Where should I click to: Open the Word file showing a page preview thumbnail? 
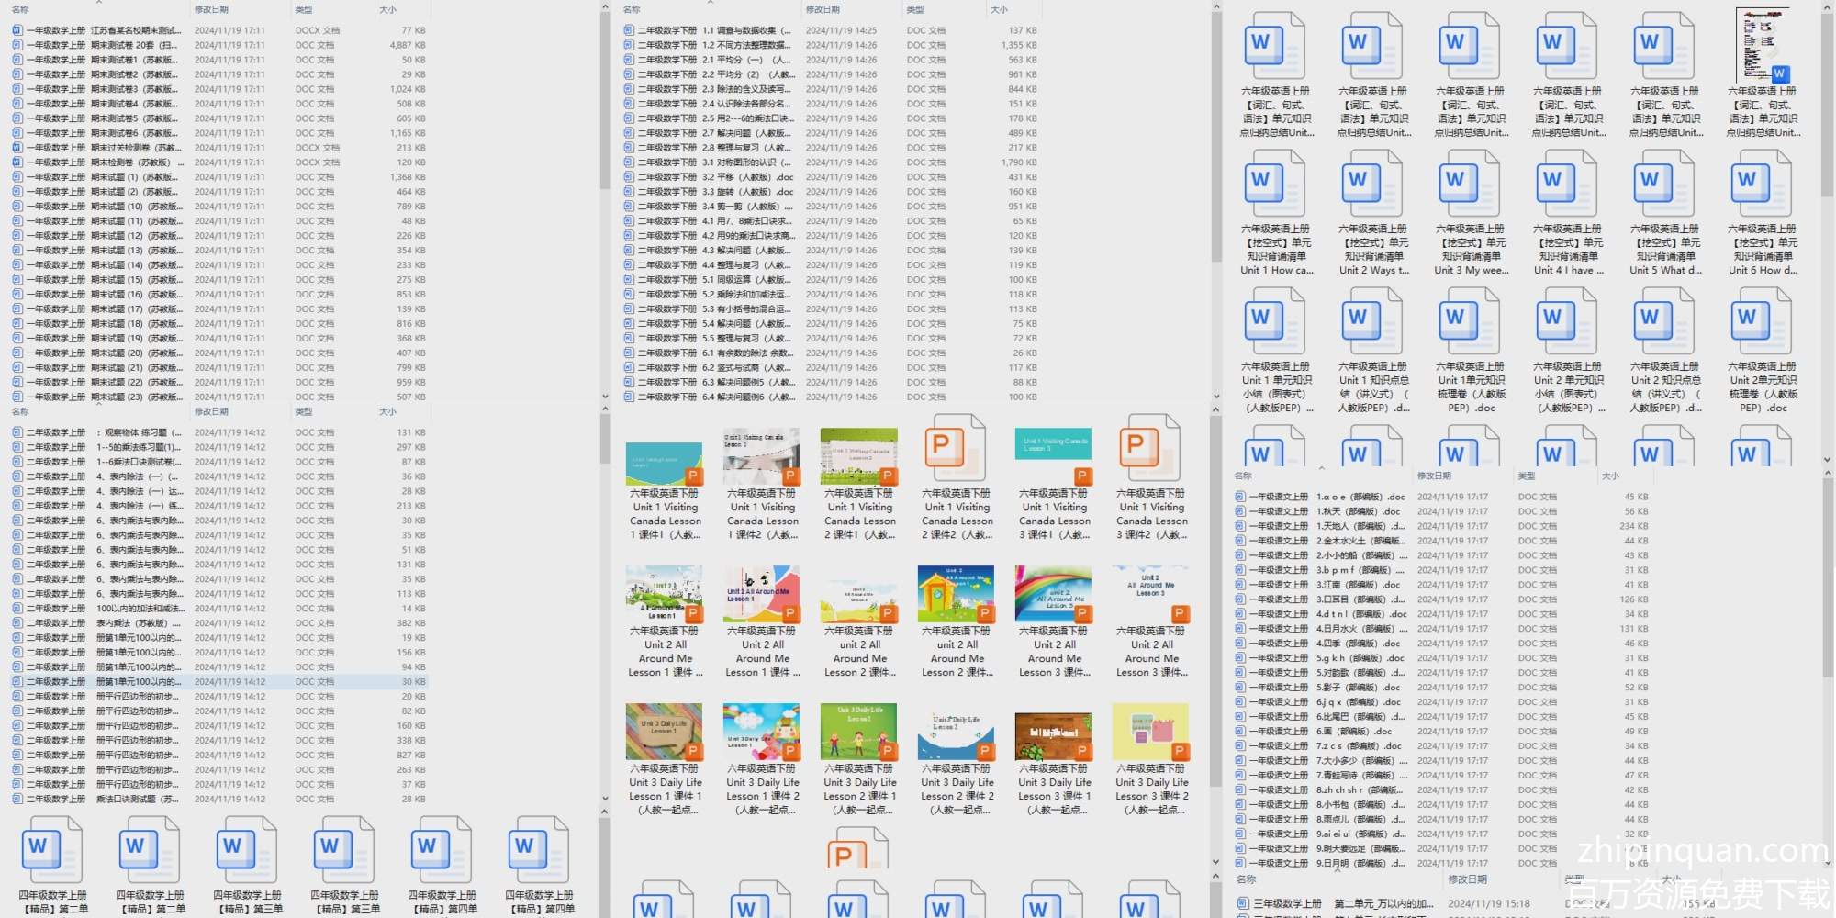pyautogui.click(x=1762, y=46)
